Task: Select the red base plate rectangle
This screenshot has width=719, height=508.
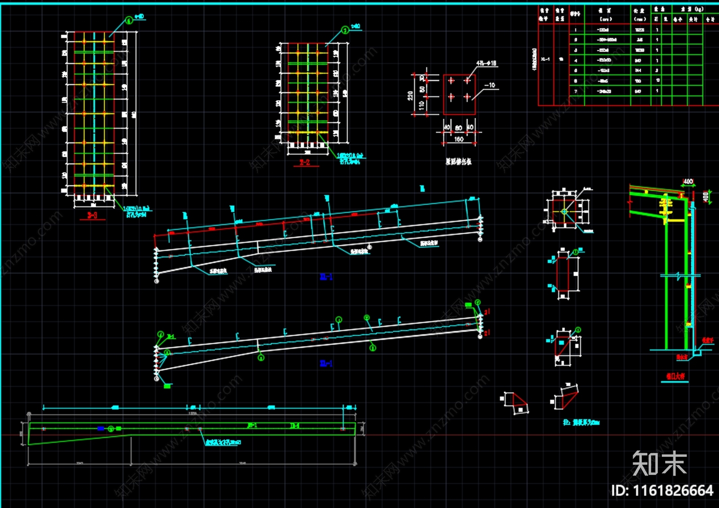Action: tap(459, 95)
